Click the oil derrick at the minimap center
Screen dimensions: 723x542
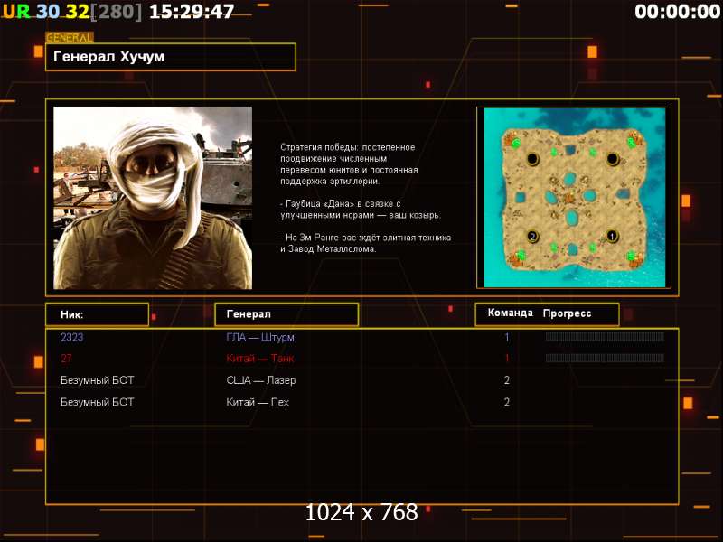click(570, 198)
